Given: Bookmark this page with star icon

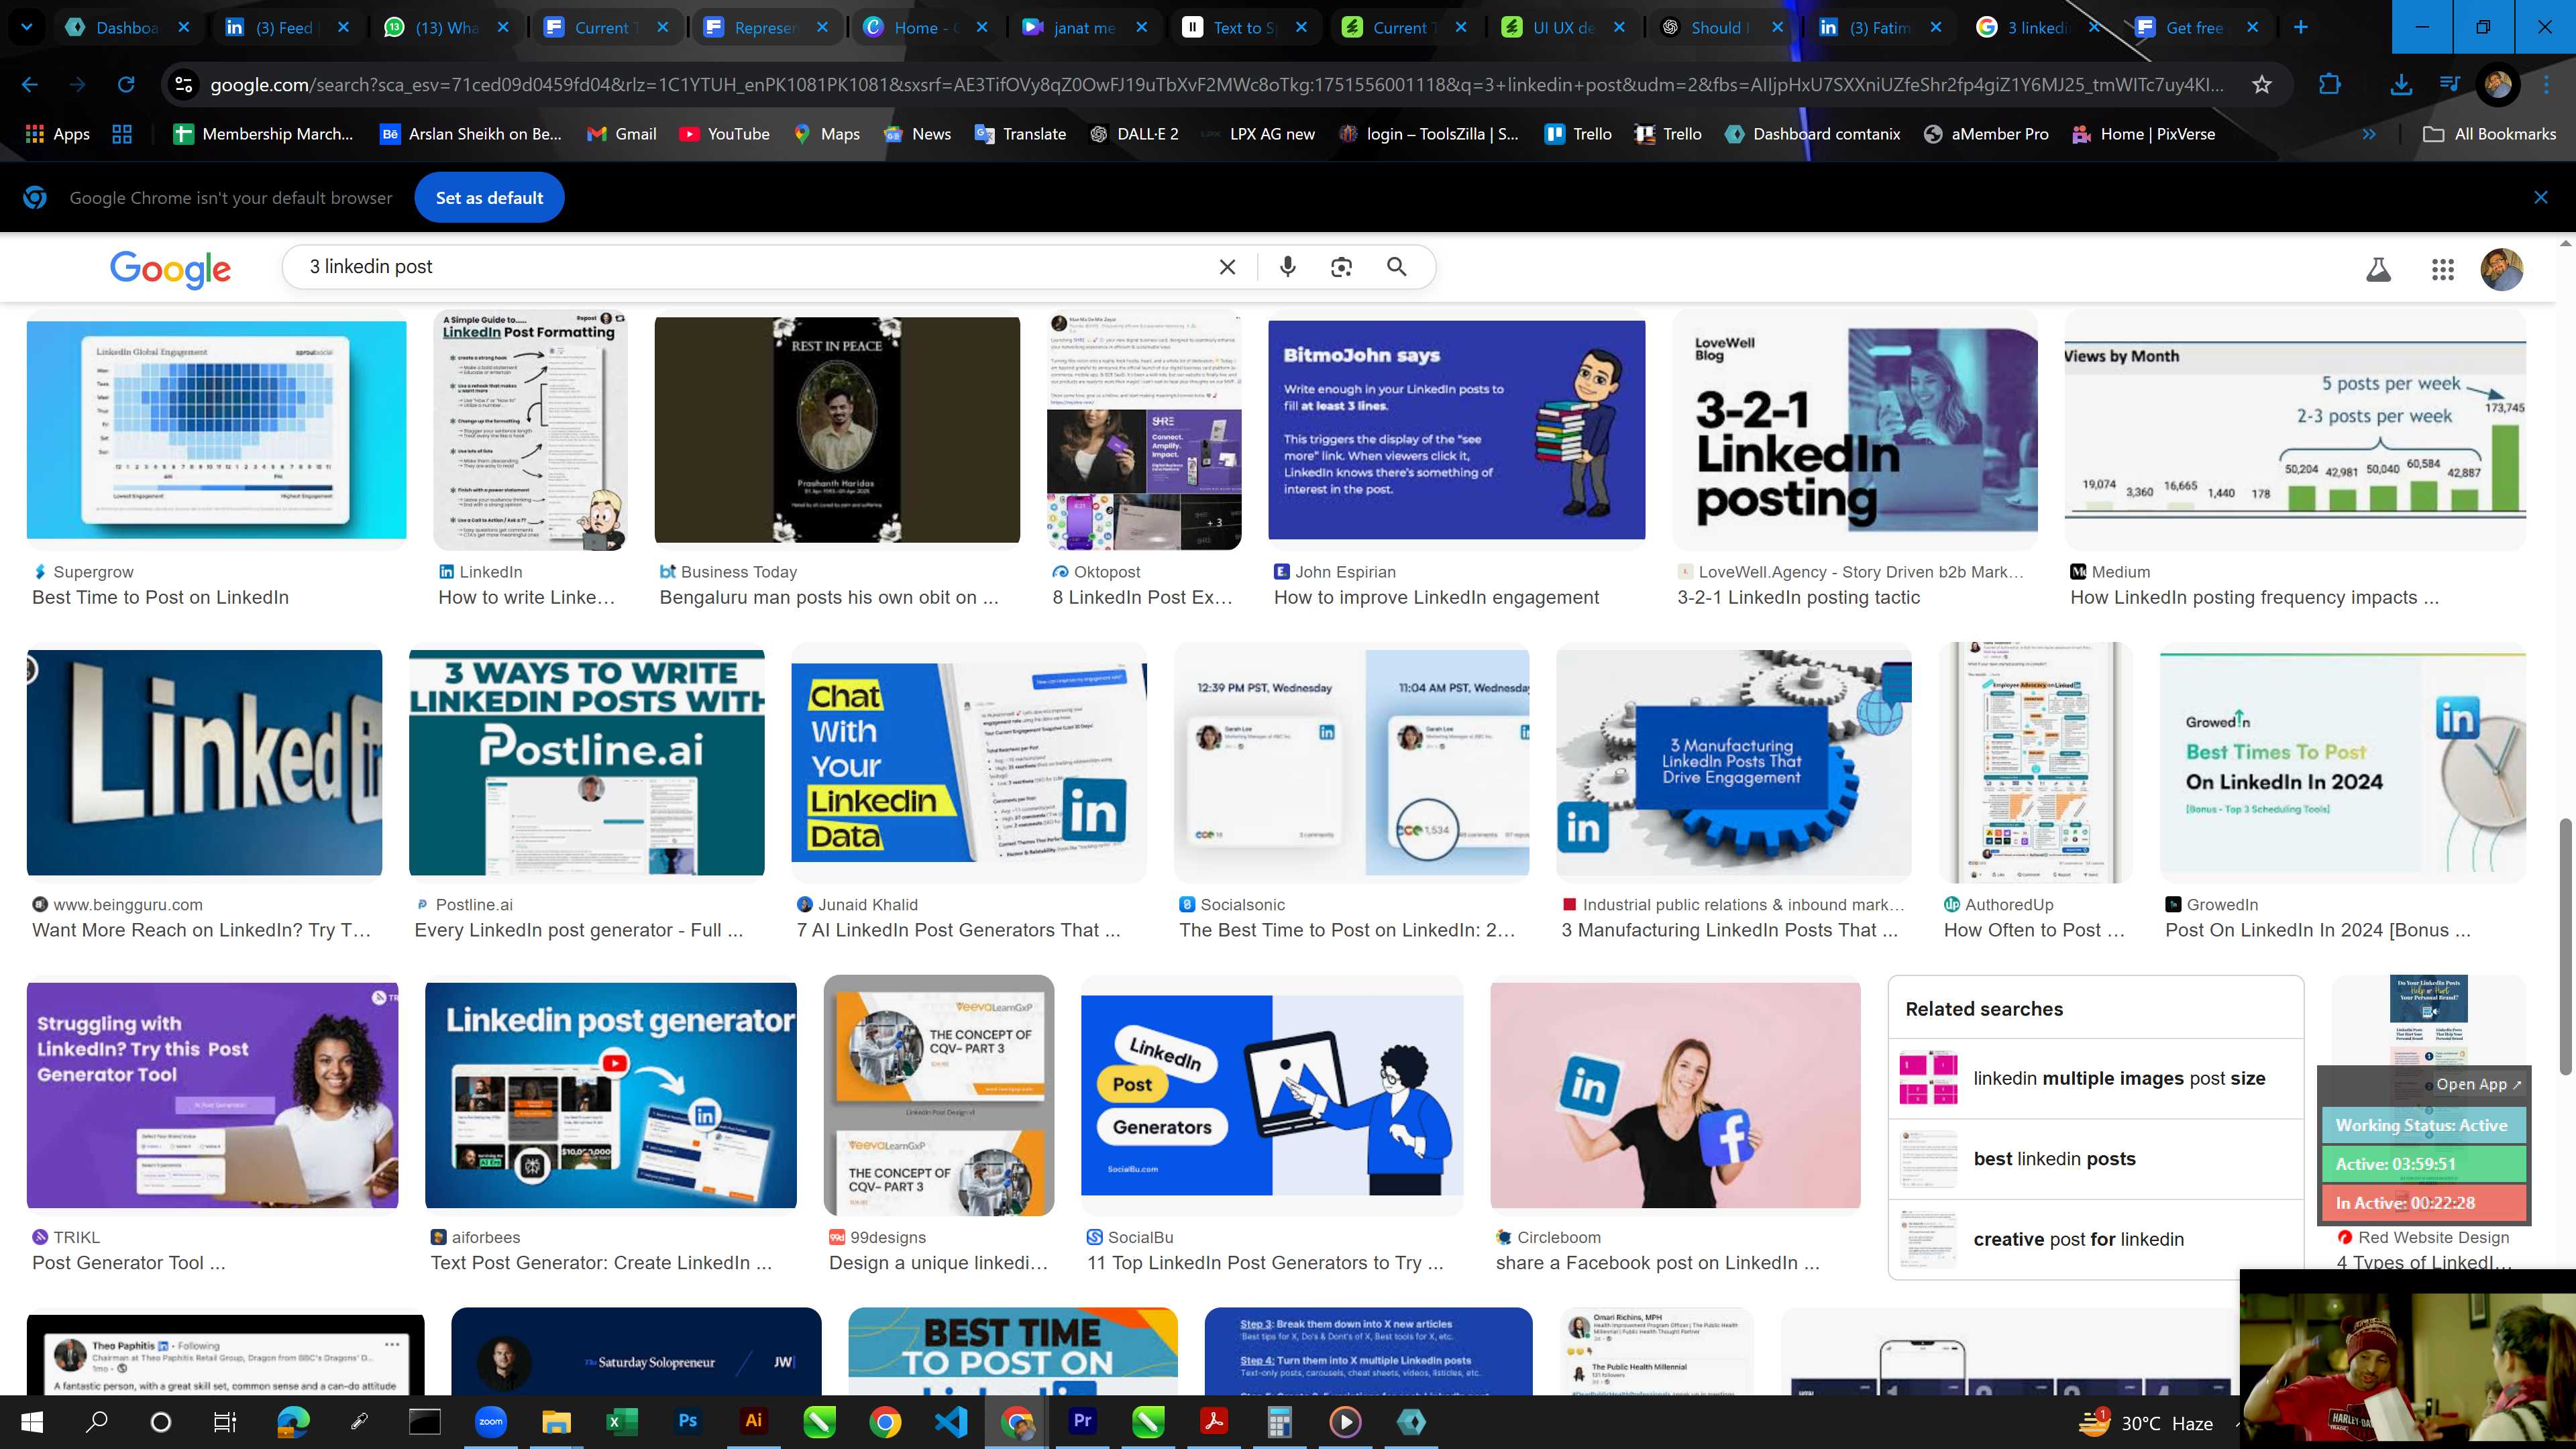Looking at the screenshot, I should (x=2261, y=85).
